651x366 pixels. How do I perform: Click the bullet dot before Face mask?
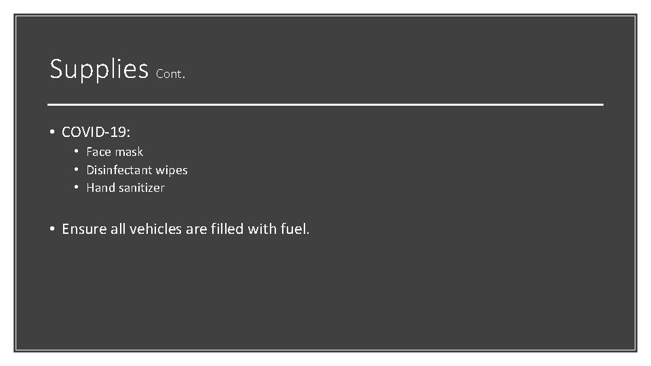(78, 152)
